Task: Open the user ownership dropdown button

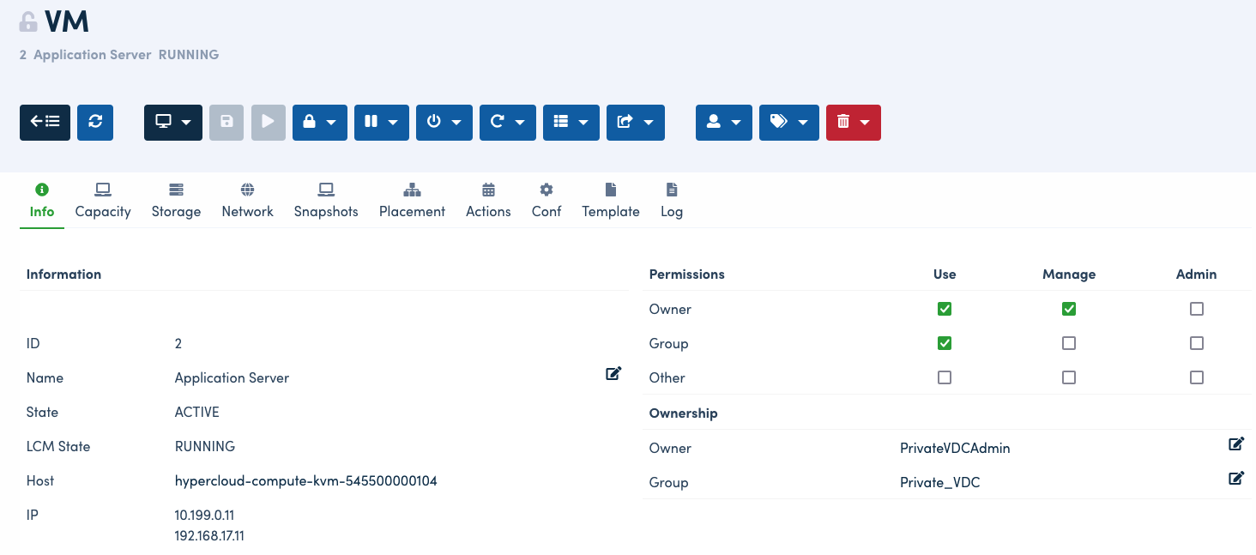Action: pyautogui.click(x=723, y=123)
